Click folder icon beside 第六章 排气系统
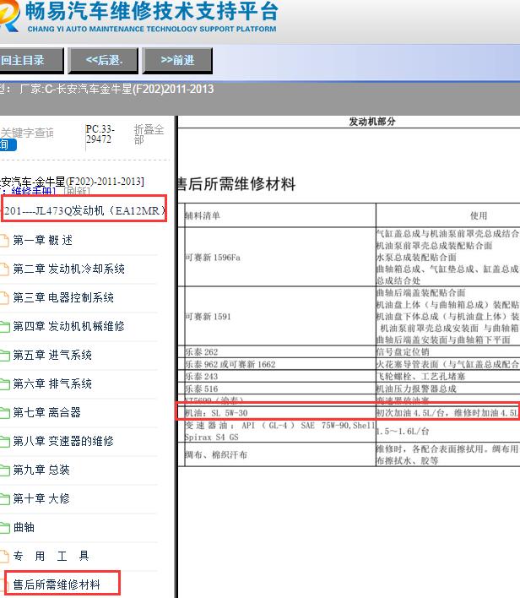The image size is (520, 598). pyautogui.click(x=4, y=384)
